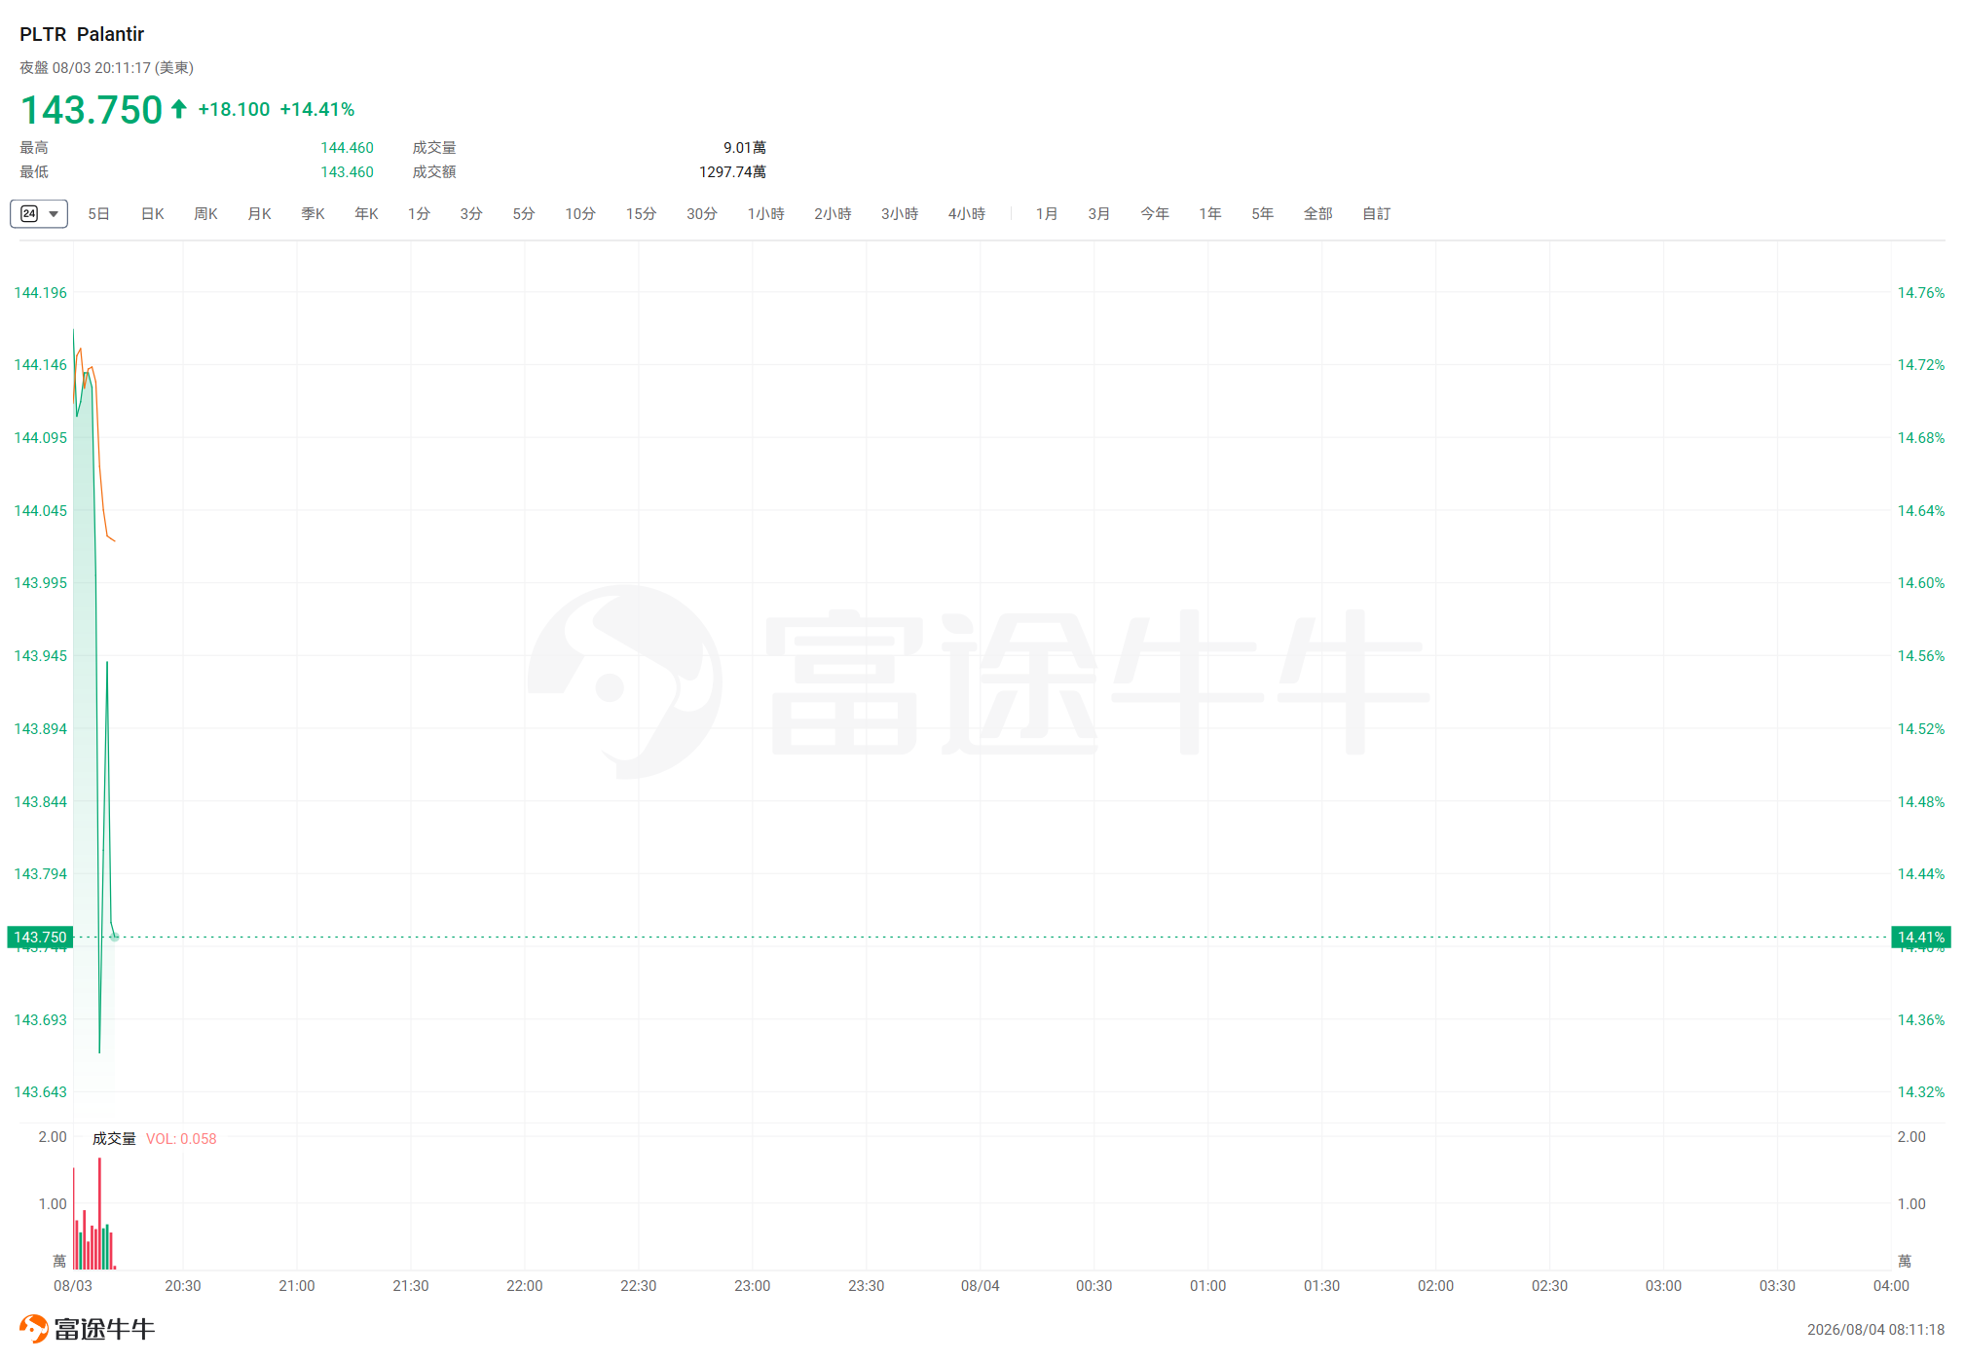Viewport: 1965px width, 1362px height.
Task: Click the 22:00 label on the time axis
Action: pyautogui.click(x=525, y=1286)
